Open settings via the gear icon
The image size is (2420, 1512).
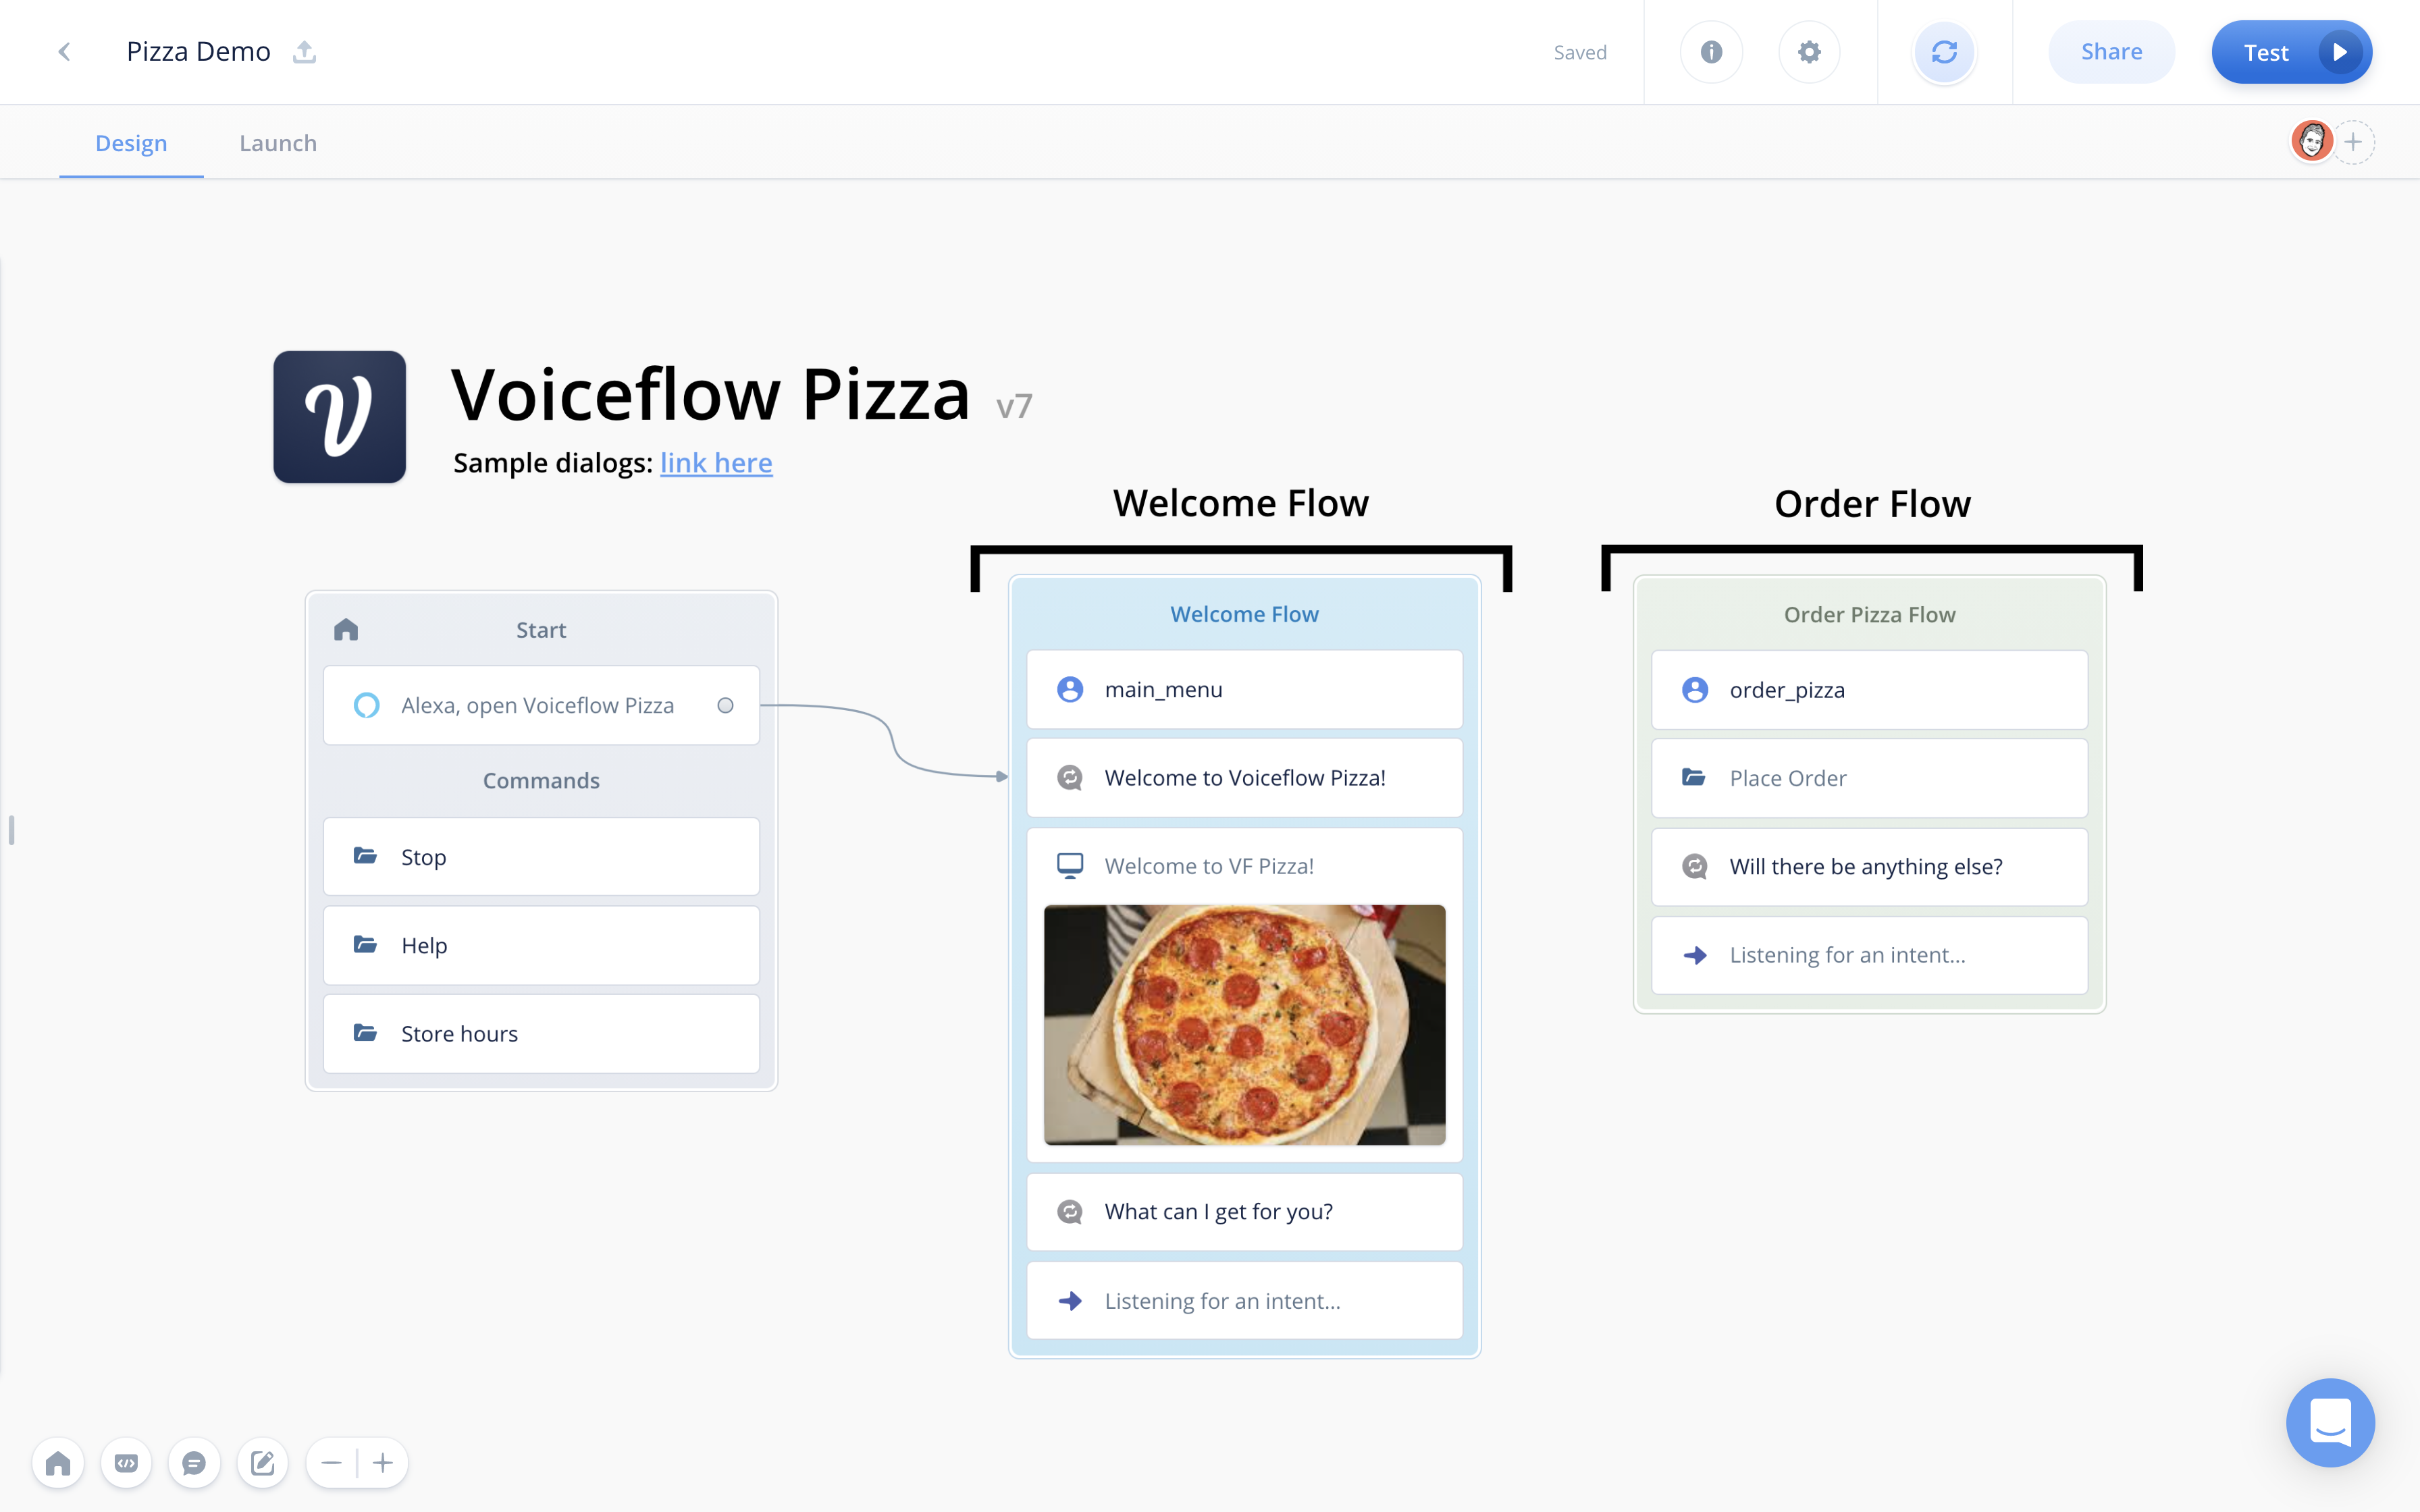(x=1809, y=52)
